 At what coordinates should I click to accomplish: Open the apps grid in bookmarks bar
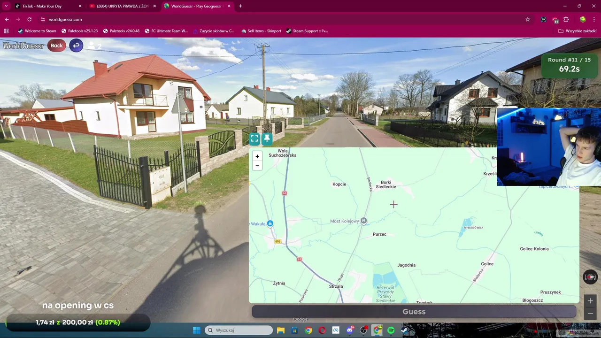(x=6, y=31)
